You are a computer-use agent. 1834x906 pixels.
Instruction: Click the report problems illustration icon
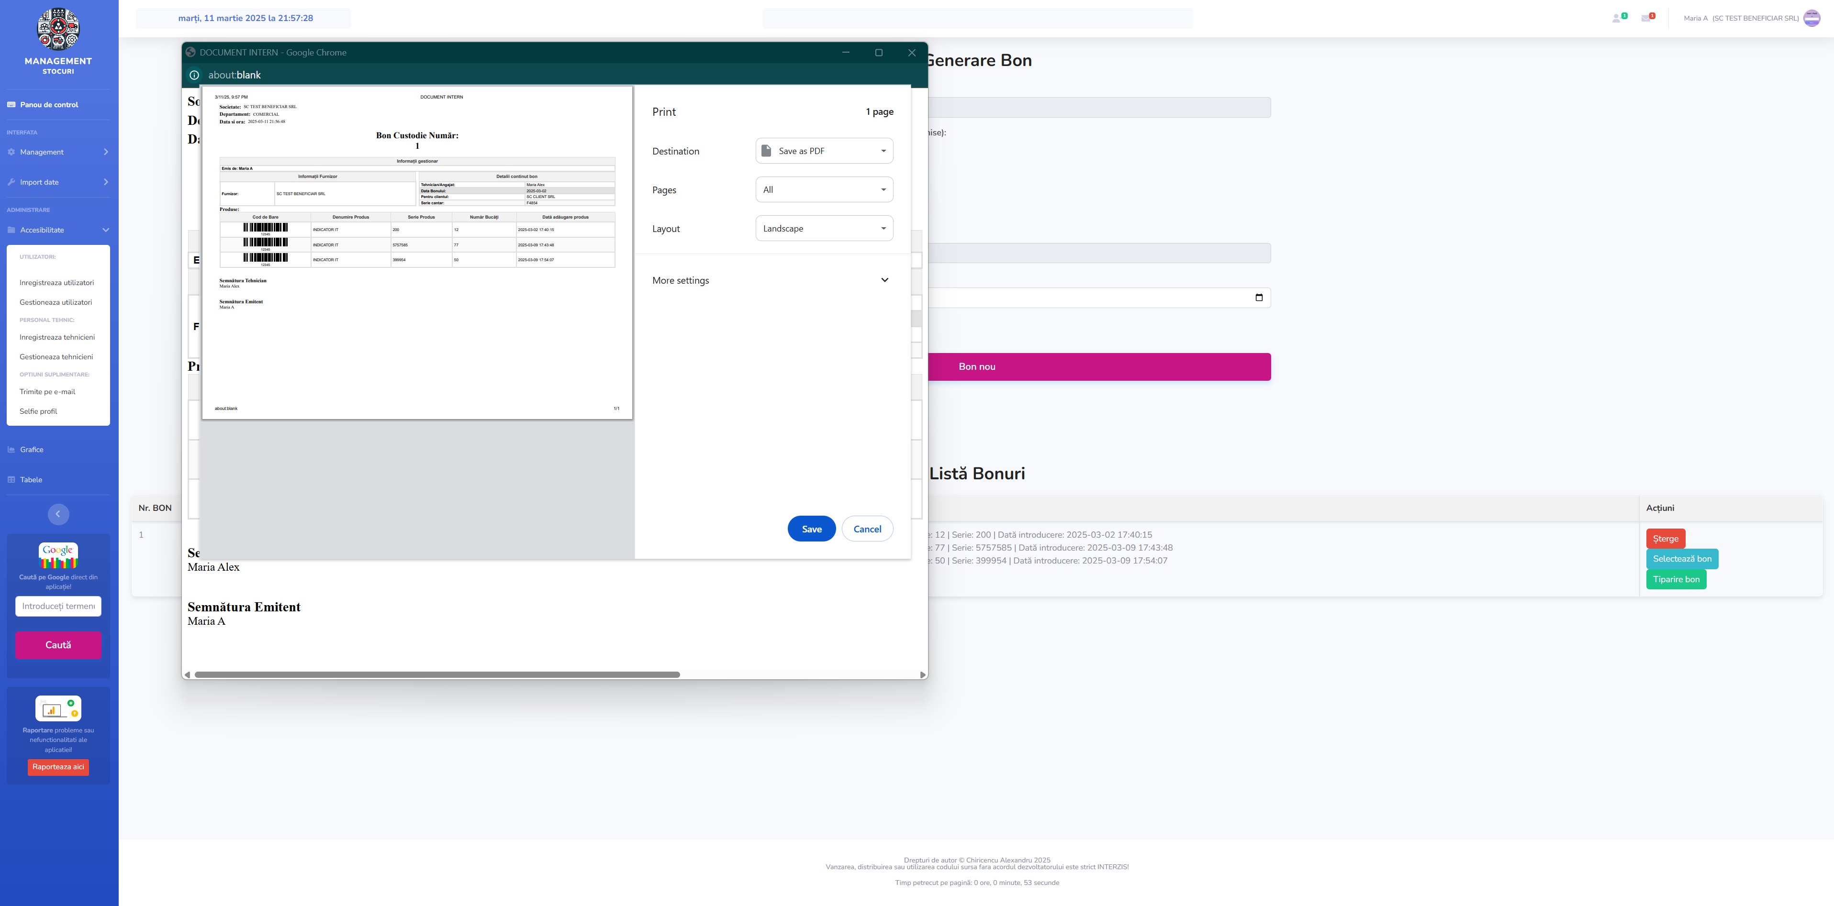tap(57, 708)
